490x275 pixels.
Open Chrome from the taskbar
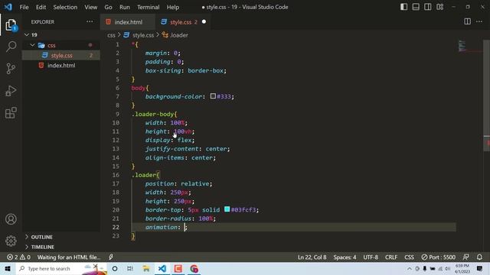pos(194,268)
